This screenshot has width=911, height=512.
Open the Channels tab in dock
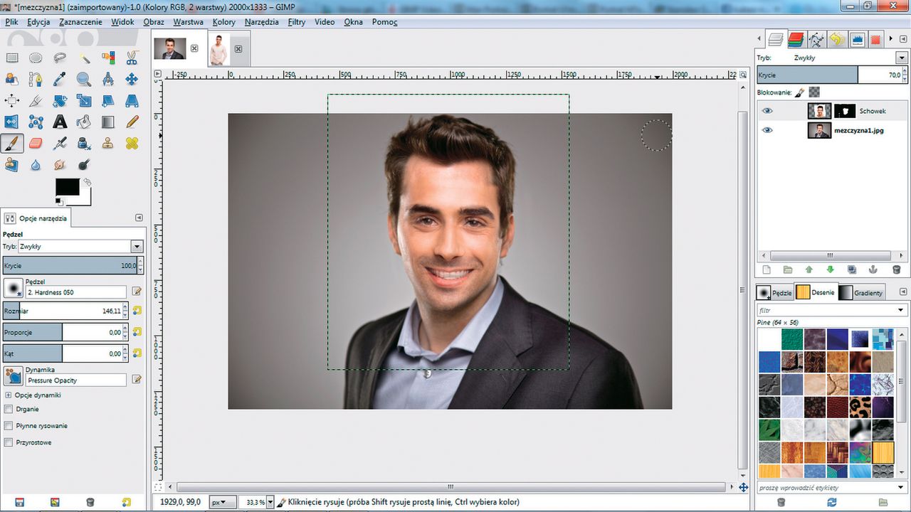796,40
